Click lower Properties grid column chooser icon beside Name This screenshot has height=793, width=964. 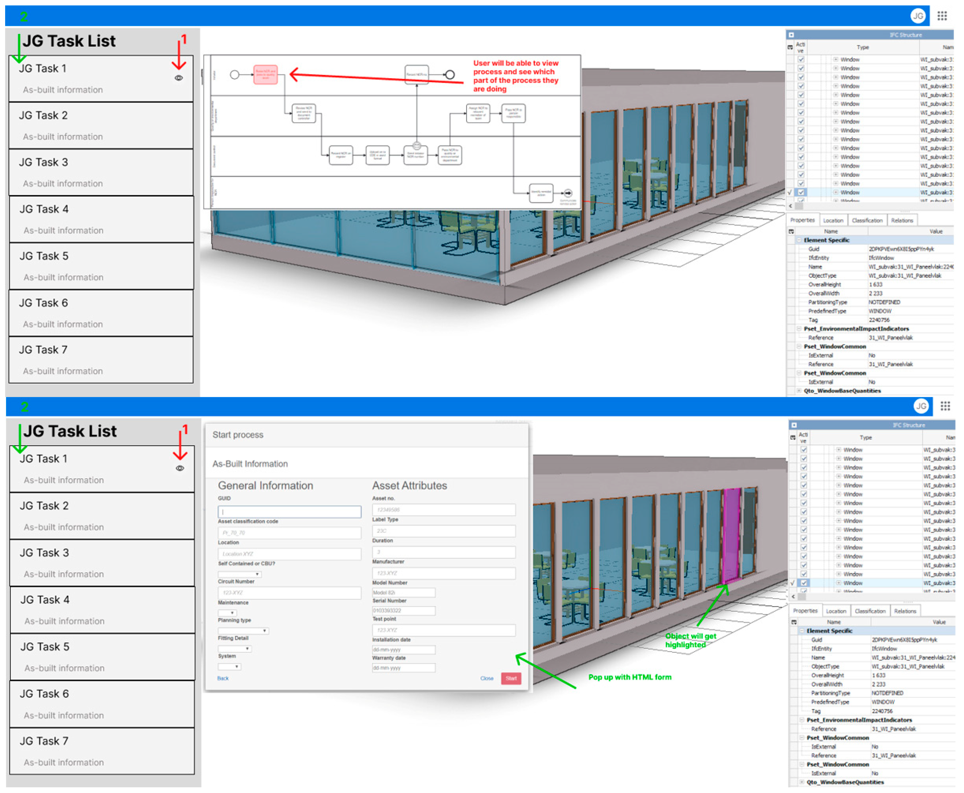[x=794, y=623]
